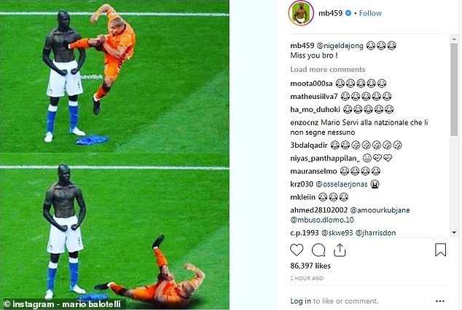Screen dimensions: 462x310
Task: Share post using the upload arrow icon
Action: 340,250
